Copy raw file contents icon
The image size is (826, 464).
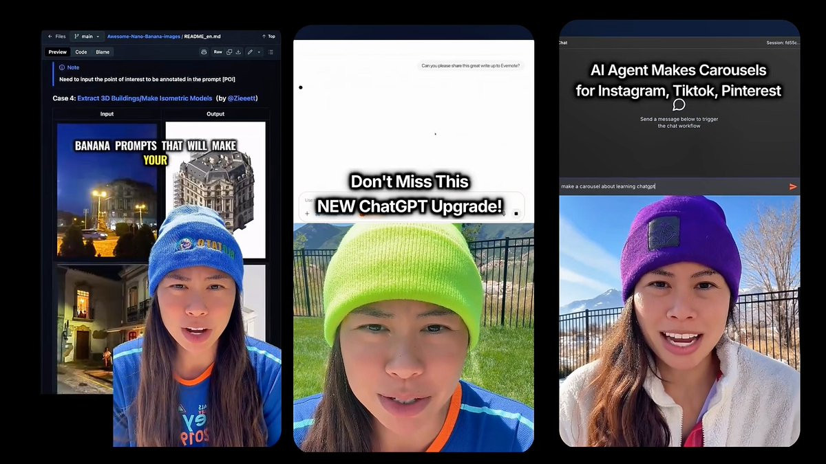229,52
